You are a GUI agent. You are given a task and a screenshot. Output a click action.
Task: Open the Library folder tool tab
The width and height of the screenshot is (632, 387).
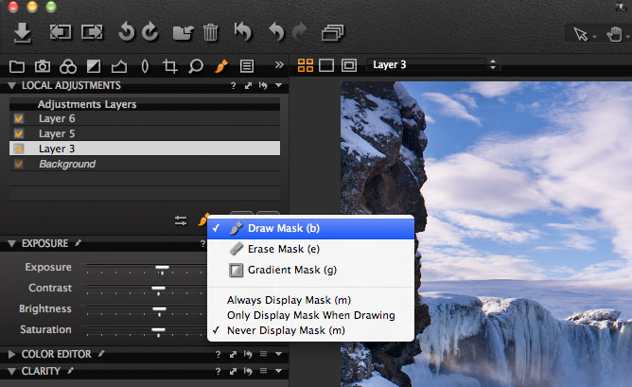click(x=17, y=66)
